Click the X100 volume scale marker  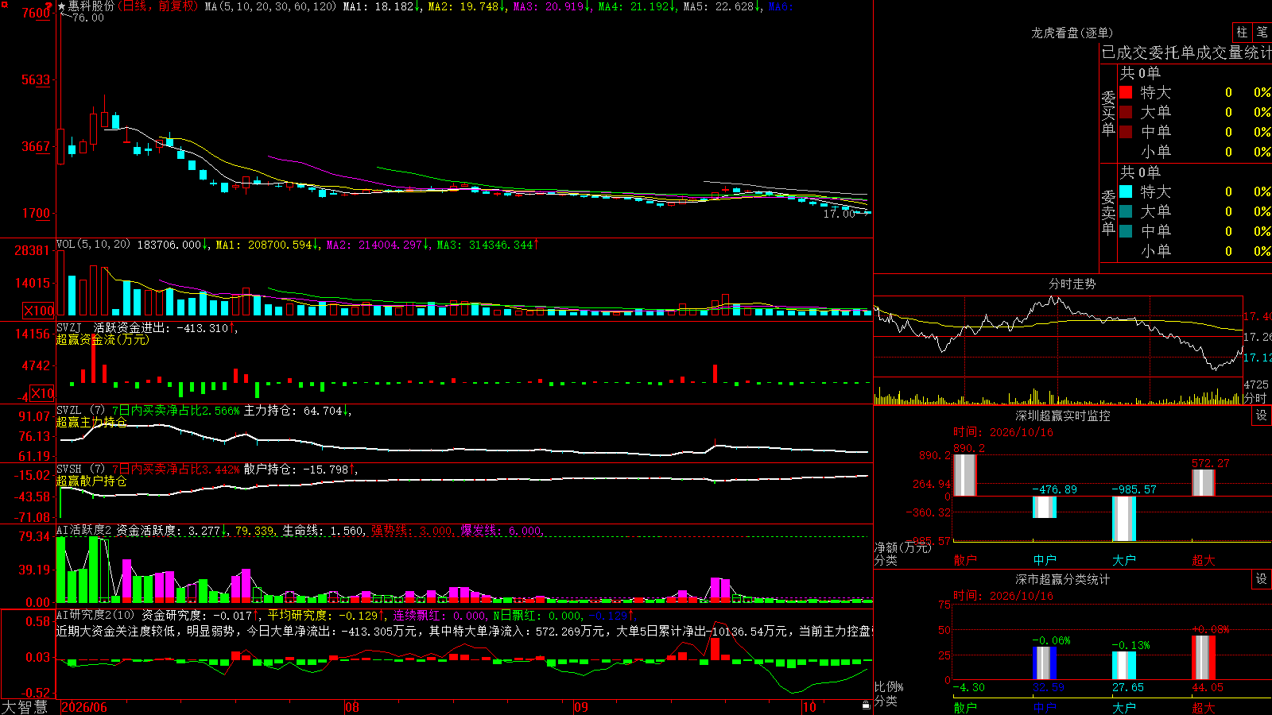click(38, 311)
